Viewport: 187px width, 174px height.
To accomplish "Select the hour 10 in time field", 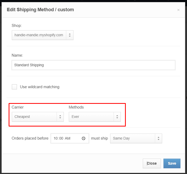I will (x=56, y=138).
